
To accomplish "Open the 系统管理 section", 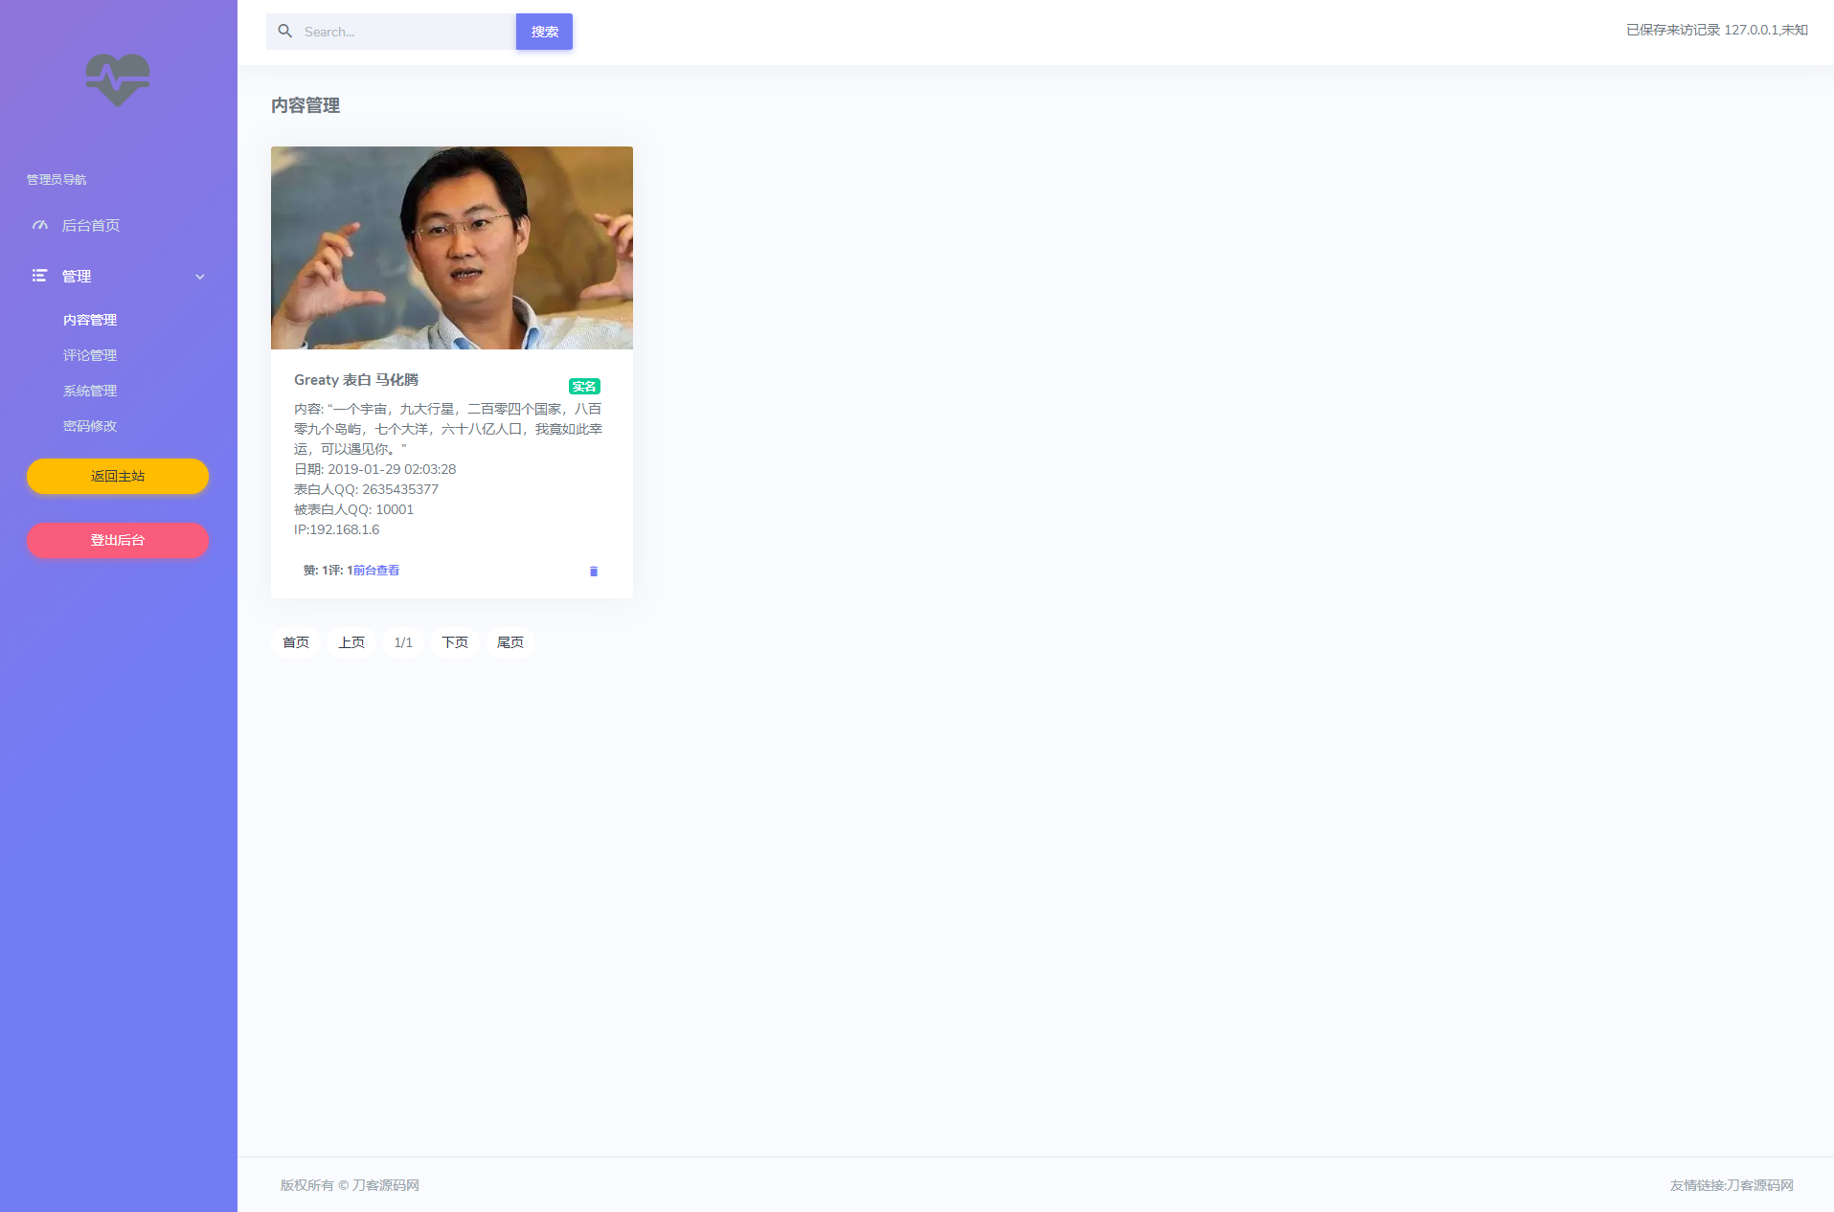I will 89,390.
